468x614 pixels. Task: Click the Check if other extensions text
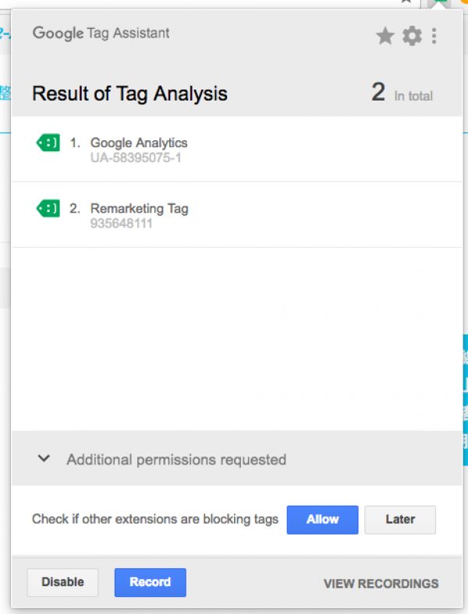tap(155, 519)
